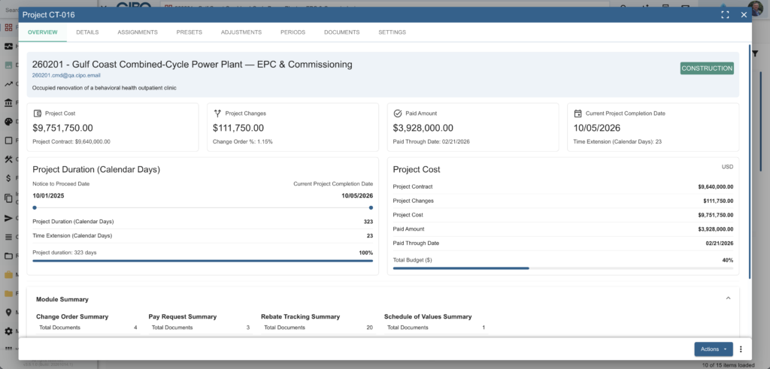Click the dollar sign icon in the background sidebar

pos(8,178)
